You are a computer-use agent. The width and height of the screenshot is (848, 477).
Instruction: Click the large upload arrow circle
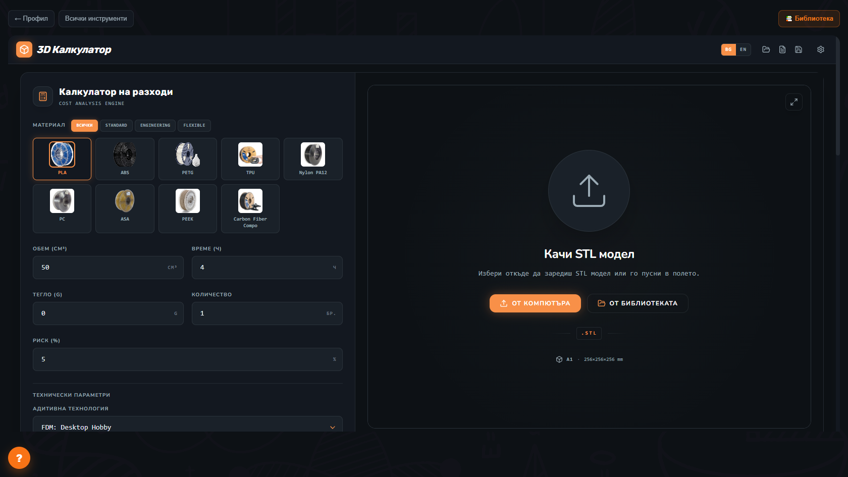589,191
